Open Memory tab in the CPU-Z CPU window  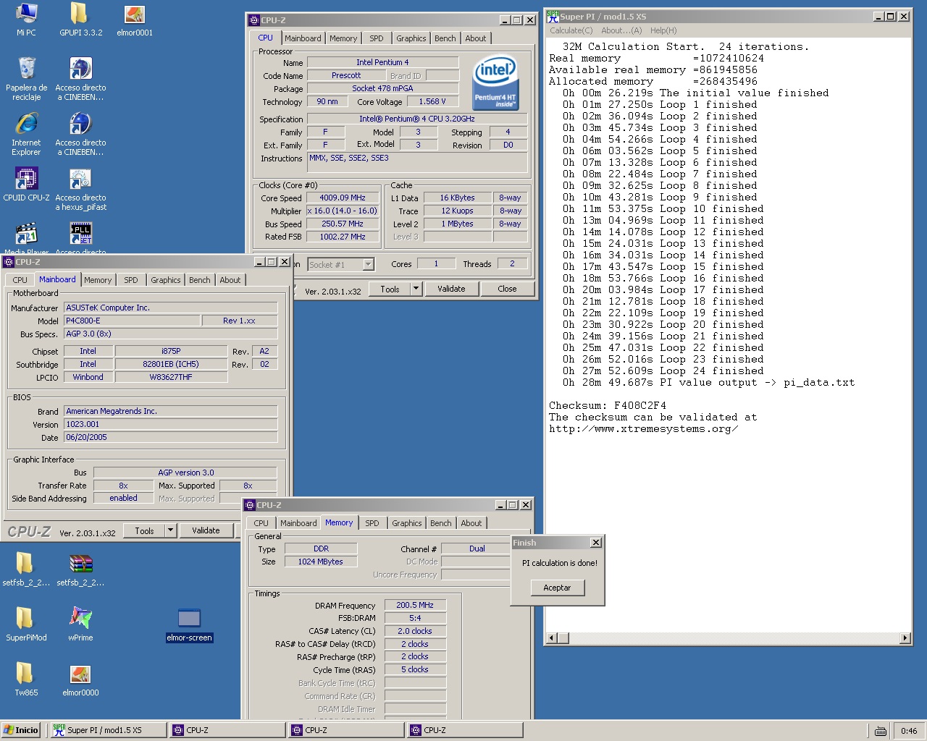343,38
